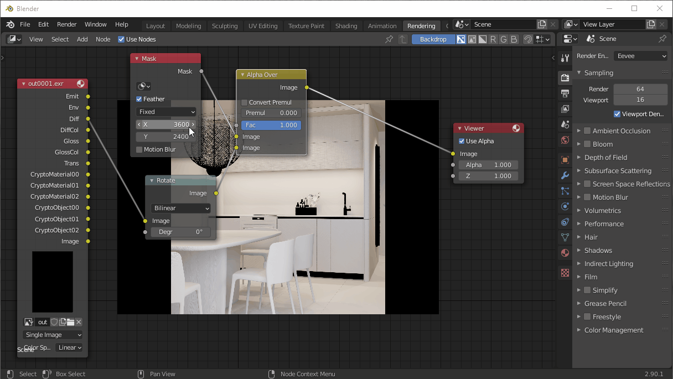Open Texture Properties checkered icon
Screen dimensions: 673x379
point(565,272)
